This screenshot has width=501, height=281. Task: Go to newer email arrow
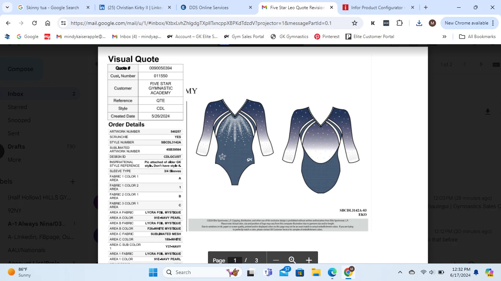(465, 64)
